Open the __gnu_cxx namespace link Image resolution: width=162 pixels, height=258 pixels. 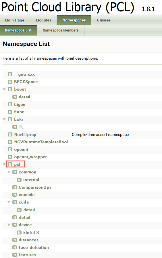[24, 74]
